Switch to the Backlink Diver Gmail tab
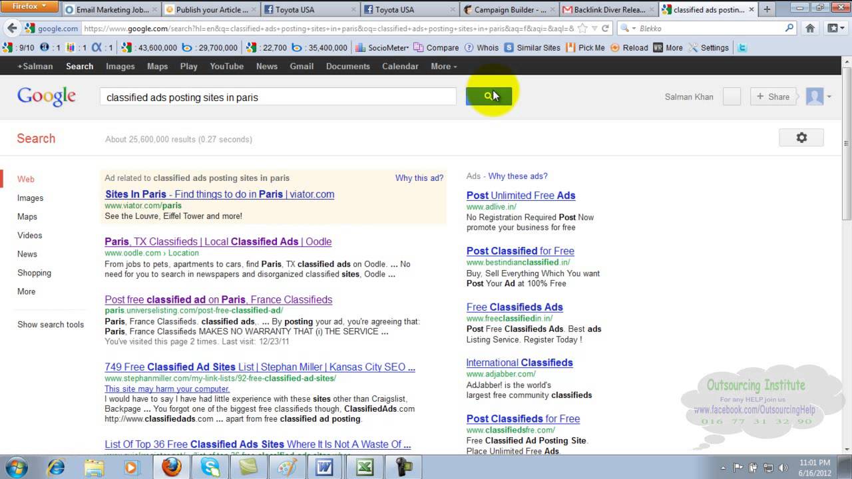852x479 pixels. pos(608,9)
